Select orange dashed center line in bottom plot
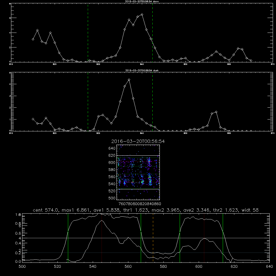This screenshot has height=276, width=276. click(153, 238)
